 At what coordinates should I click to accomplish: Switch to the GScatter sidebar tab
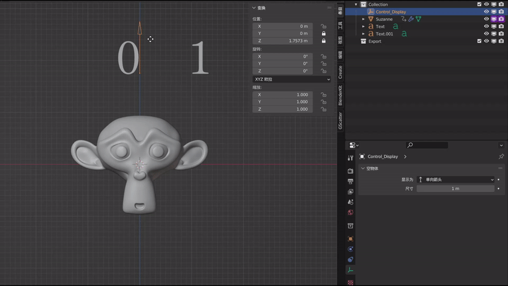point(340,120)
